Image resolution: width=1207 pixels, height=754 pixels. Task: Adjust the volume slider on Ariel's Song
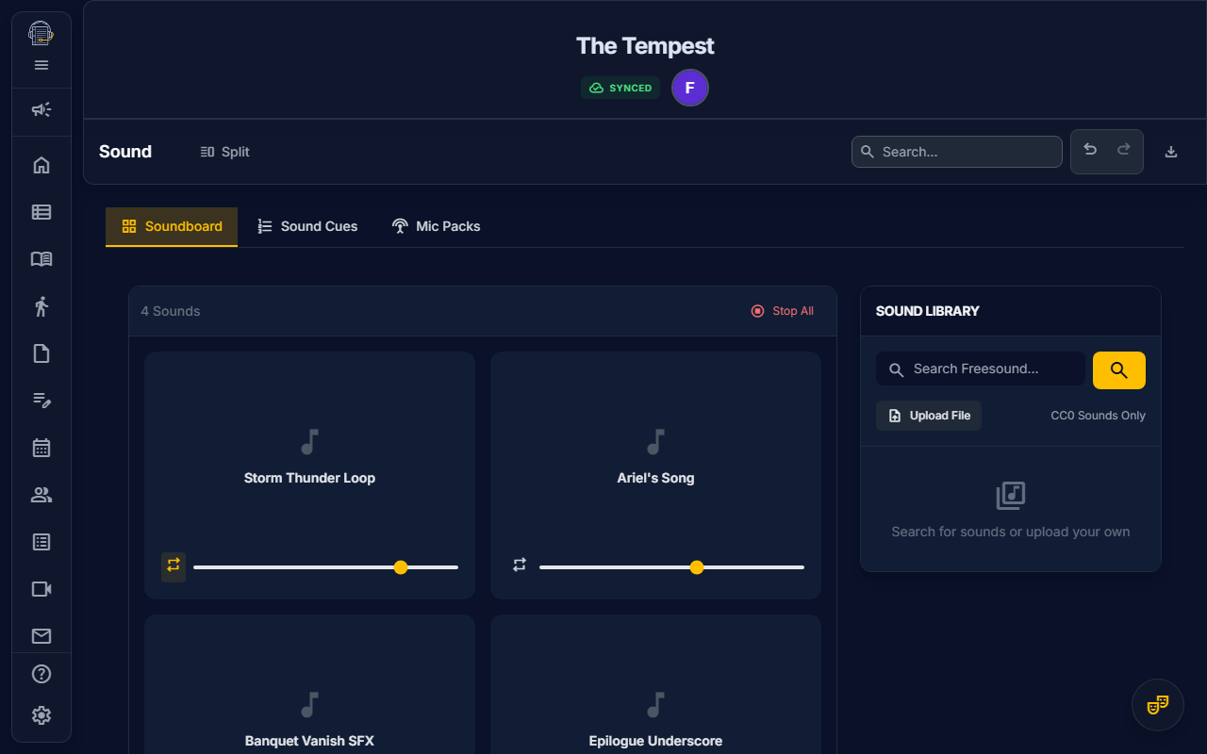697,567
